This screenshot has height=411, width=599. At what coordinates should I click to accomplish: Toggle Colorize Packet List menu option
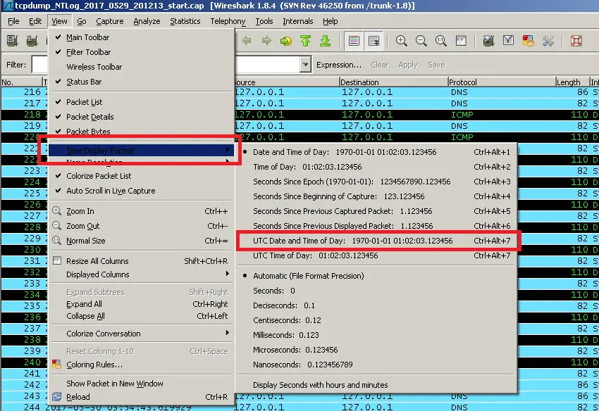tap(141, 176)
